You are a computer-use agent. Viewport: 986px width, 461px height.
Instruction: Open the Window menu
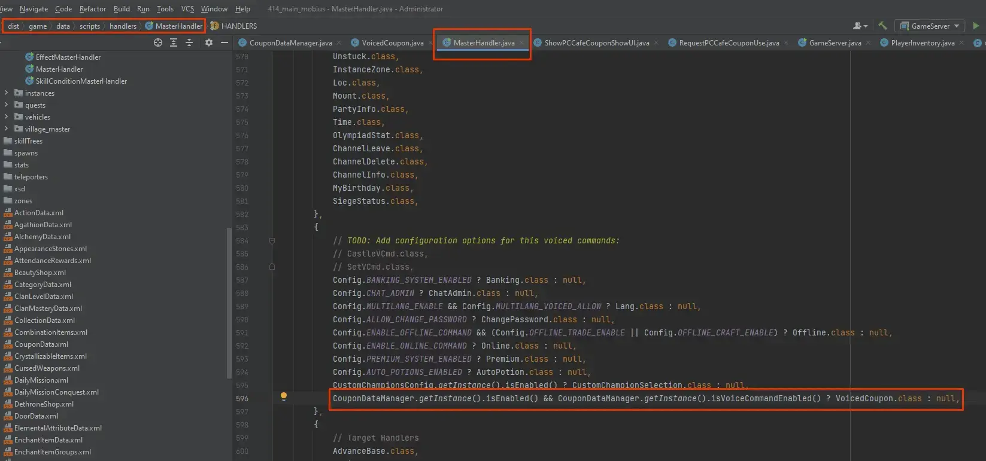point(214,9)
